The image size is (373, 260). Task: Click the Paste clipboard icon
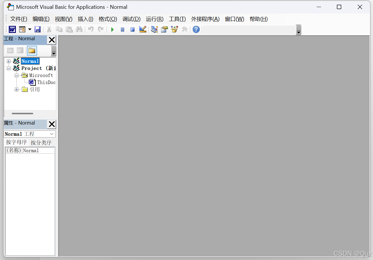[x=69, y=29]
